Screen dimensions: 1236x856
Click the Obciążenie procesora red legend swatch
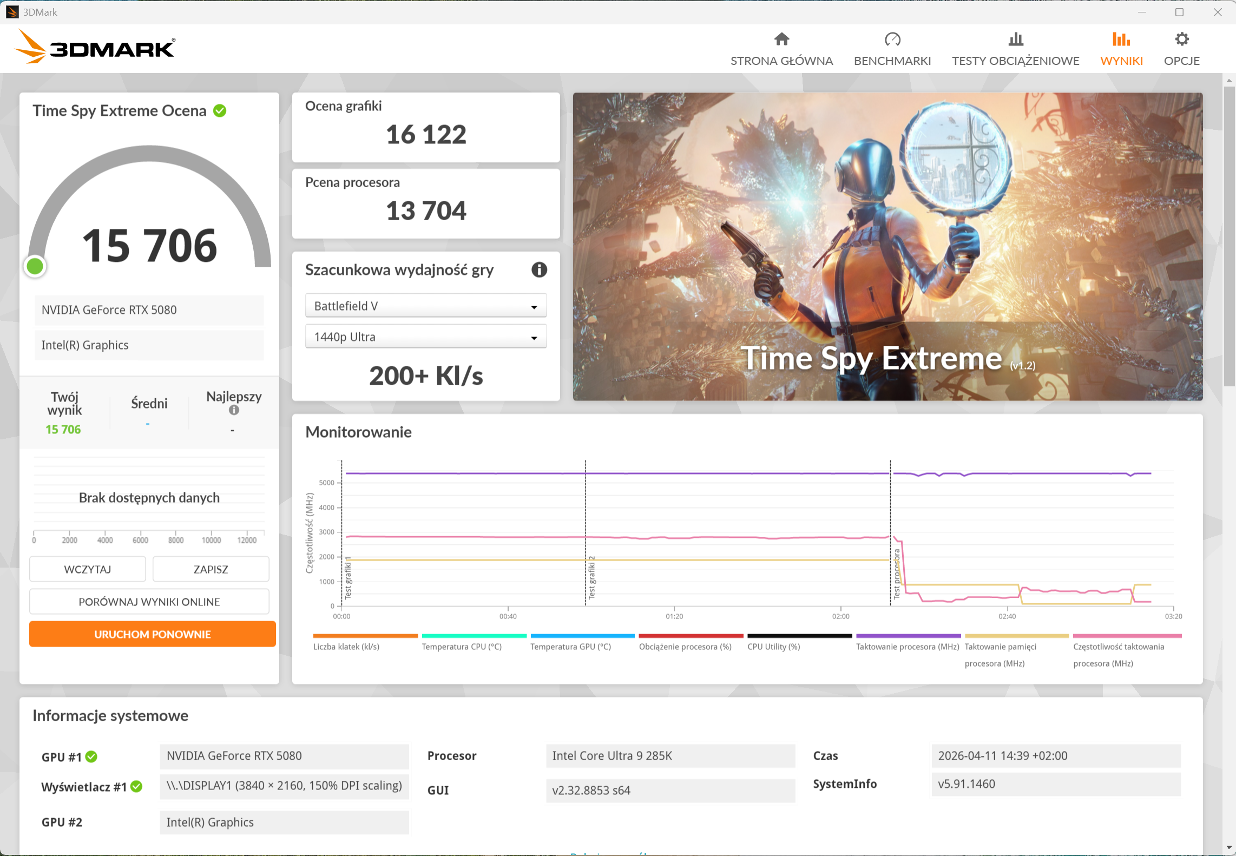click(x=691, y=636)
